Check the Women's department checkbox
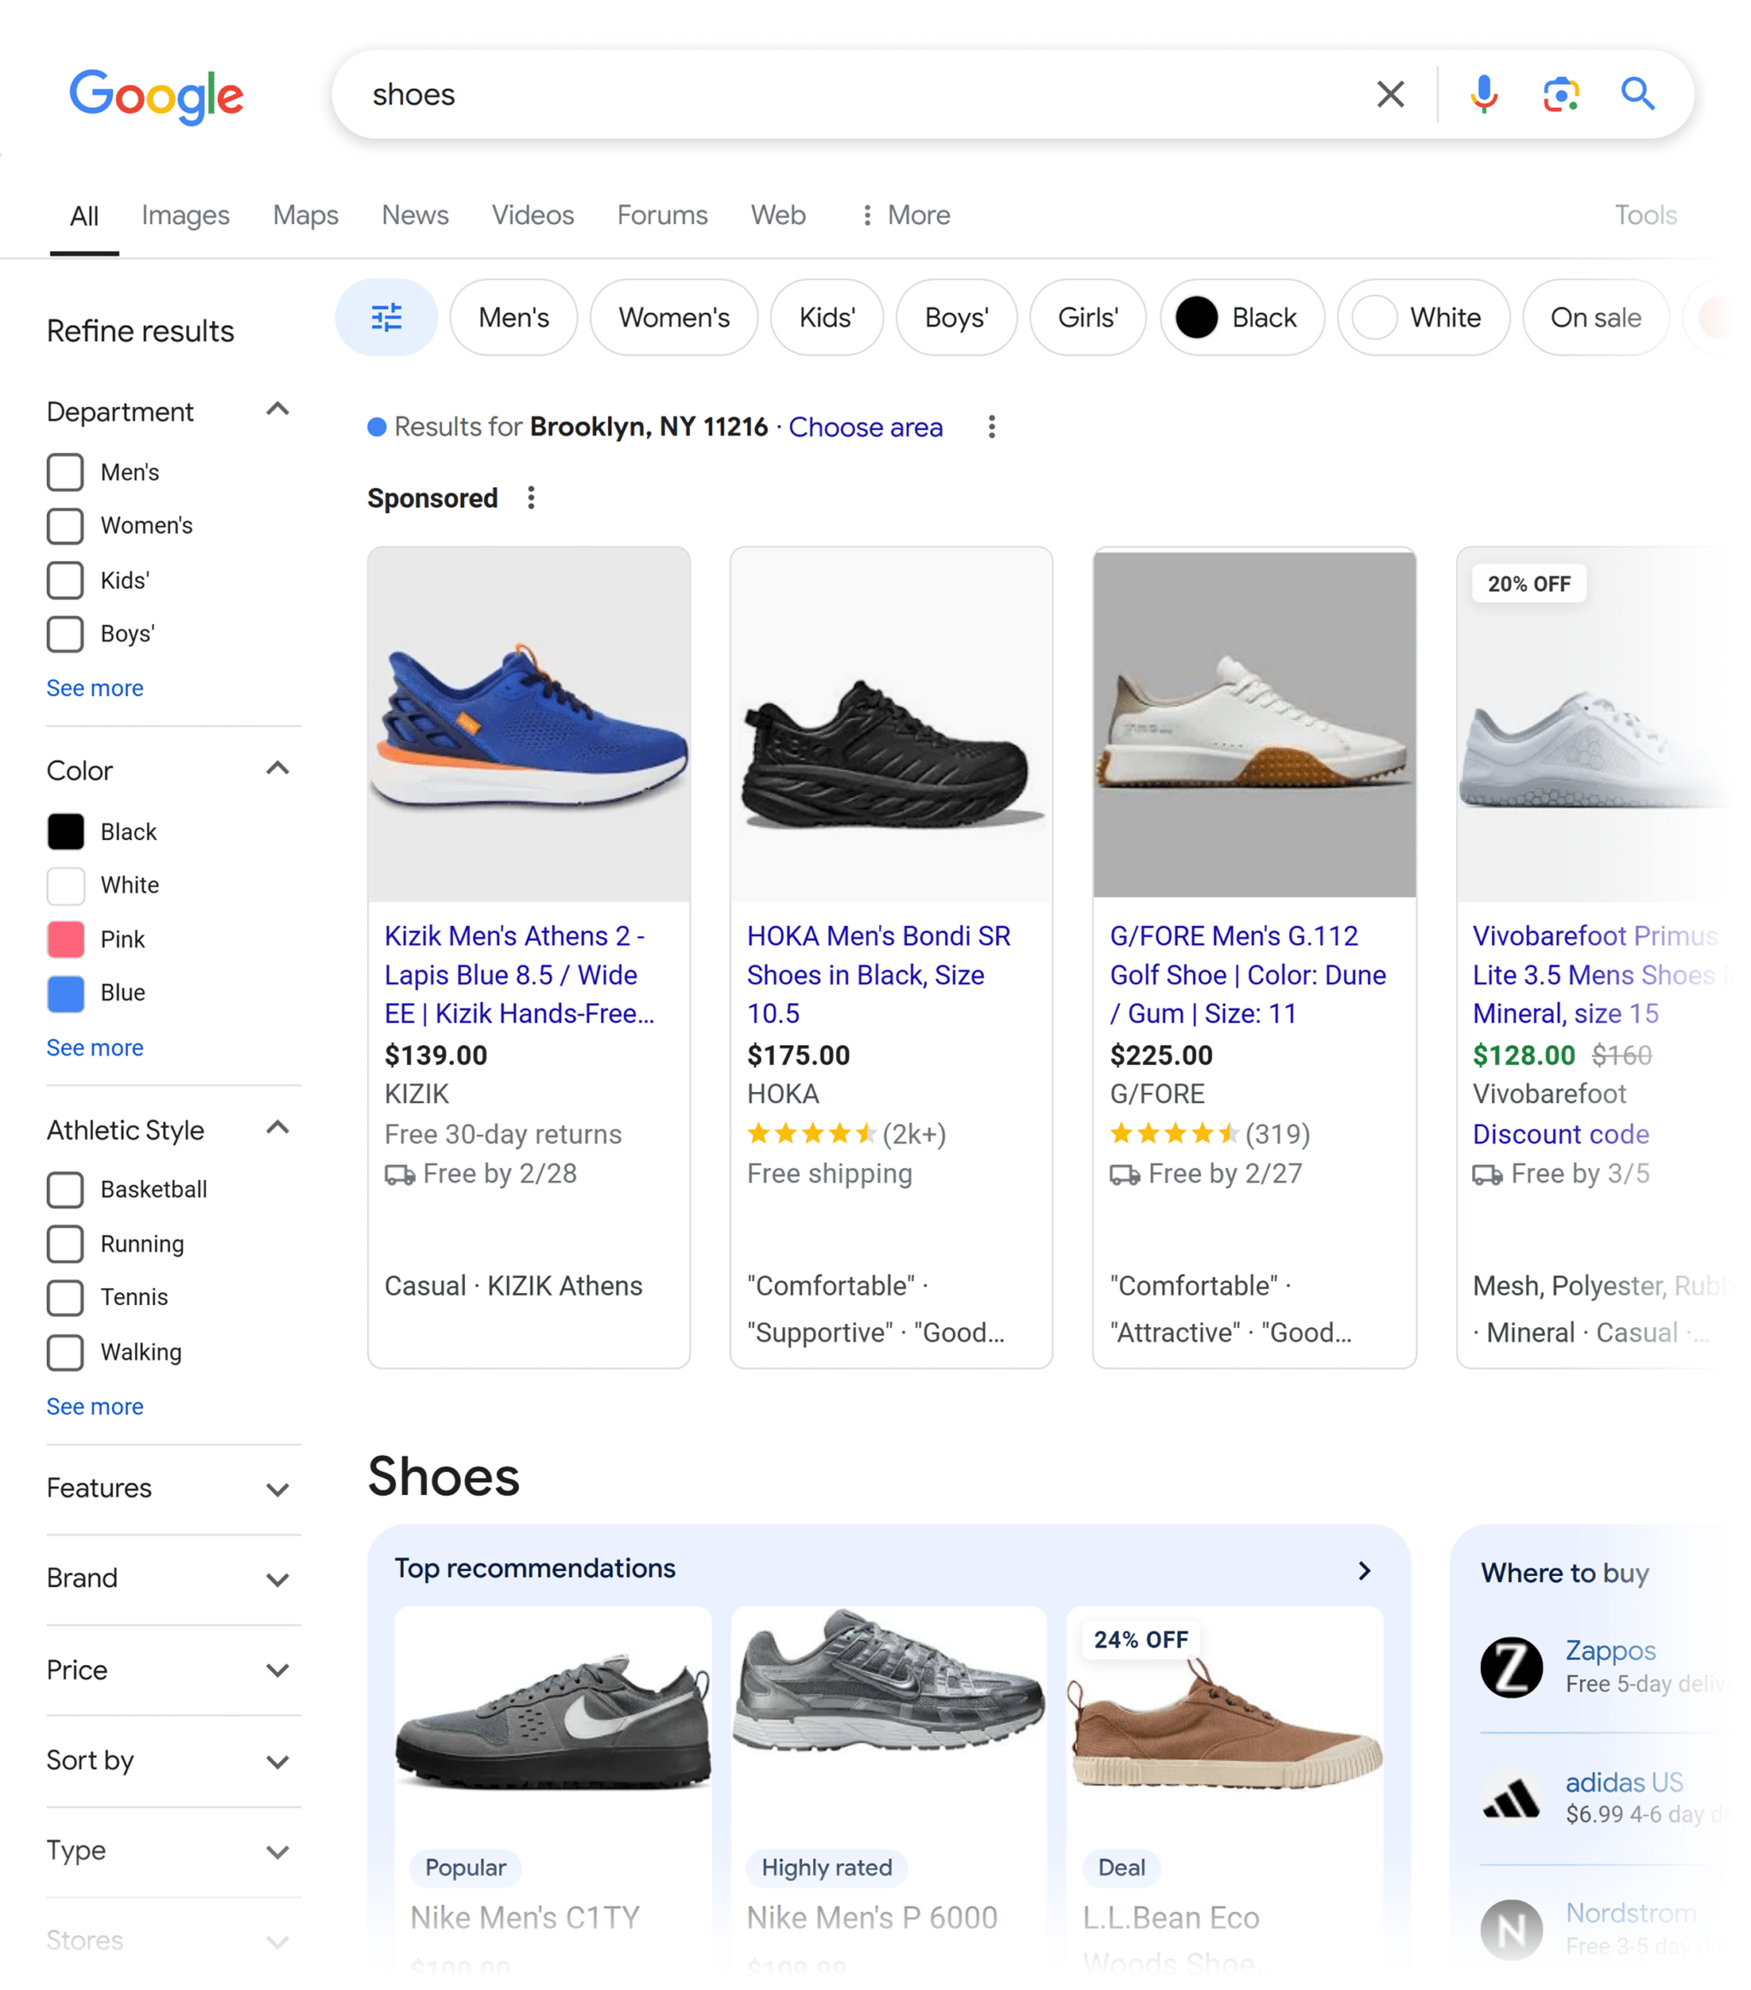Screen dimensions: 1751x1990 point(65,526)
